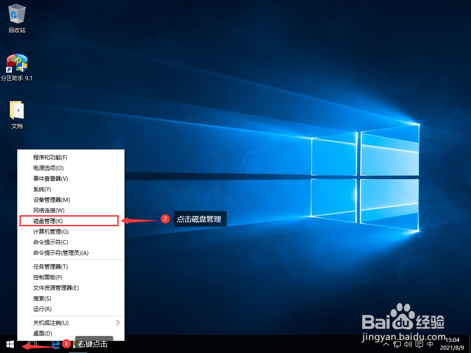Choose 电源选项(O) in the menu

click(71, 168)
